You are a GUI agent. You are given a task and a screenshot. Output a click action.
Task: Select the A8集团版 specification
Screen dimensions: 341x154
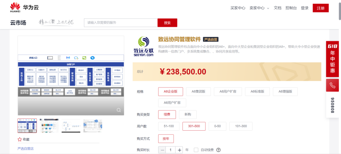click(x=198, y=92)
